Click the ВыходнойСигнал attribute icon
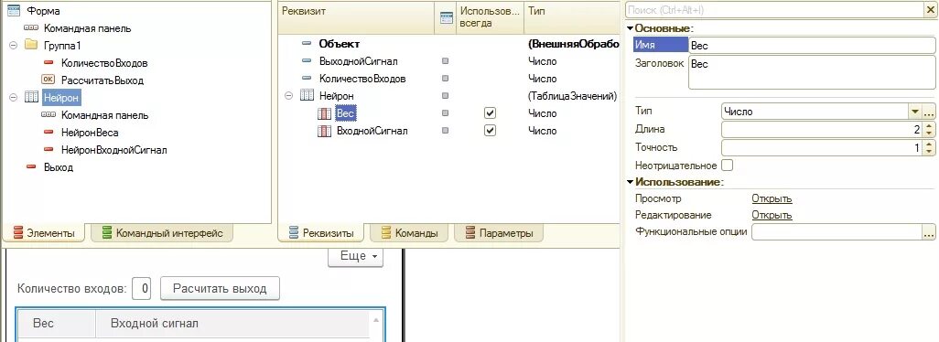The height and width of the screenshot is (342, 939). click(307, 61)
